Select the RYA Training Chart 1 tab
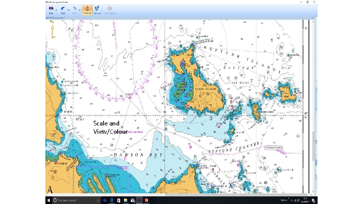 click(55, 18)
